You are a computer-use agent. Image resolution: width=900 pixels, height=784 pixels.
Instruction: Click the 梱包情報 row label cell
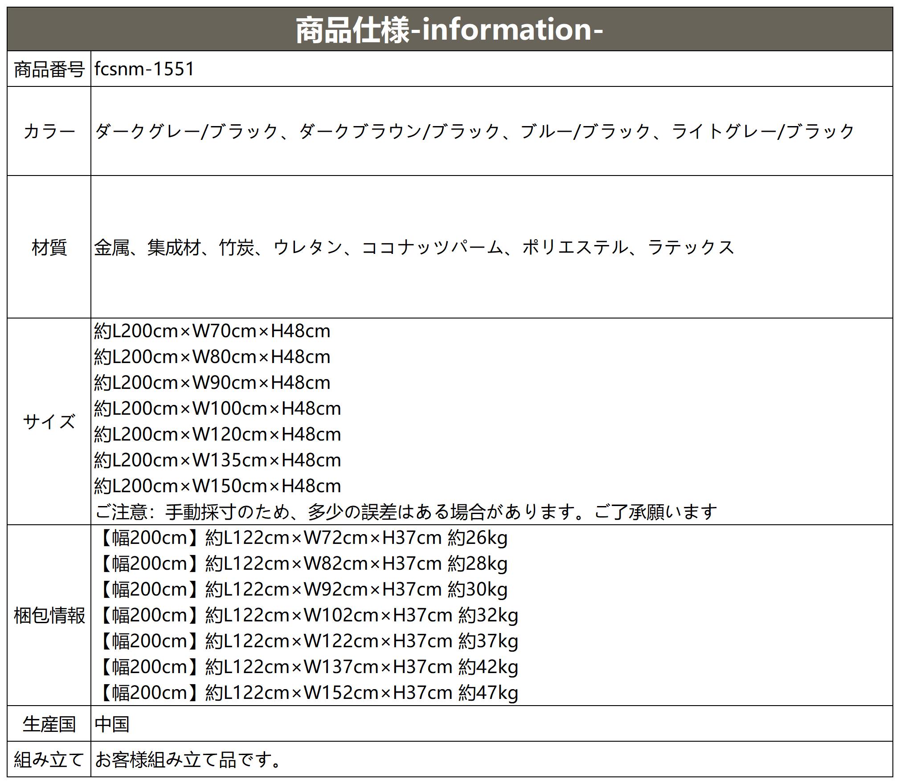(49, 616)
